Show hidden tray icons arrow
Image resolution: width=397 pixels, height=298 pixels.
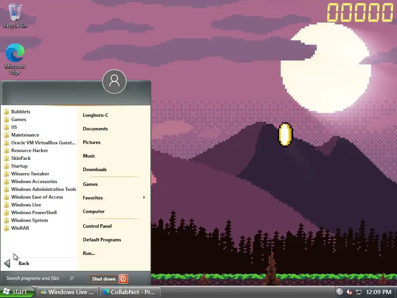(x=340, y=292)
